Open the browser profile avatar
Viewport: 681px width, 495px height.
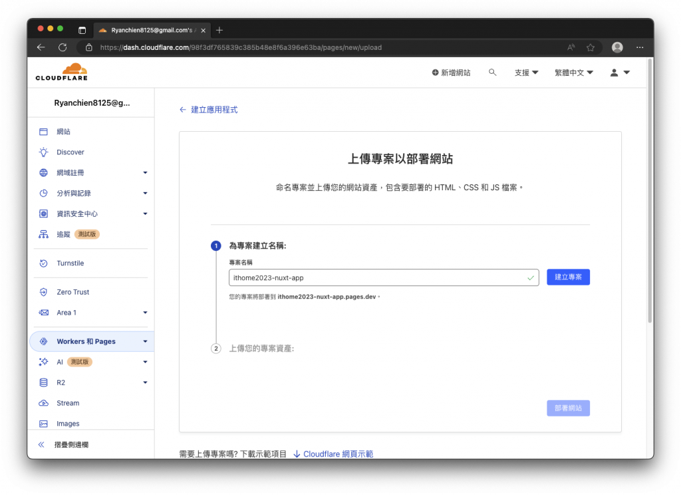[617, 47]
